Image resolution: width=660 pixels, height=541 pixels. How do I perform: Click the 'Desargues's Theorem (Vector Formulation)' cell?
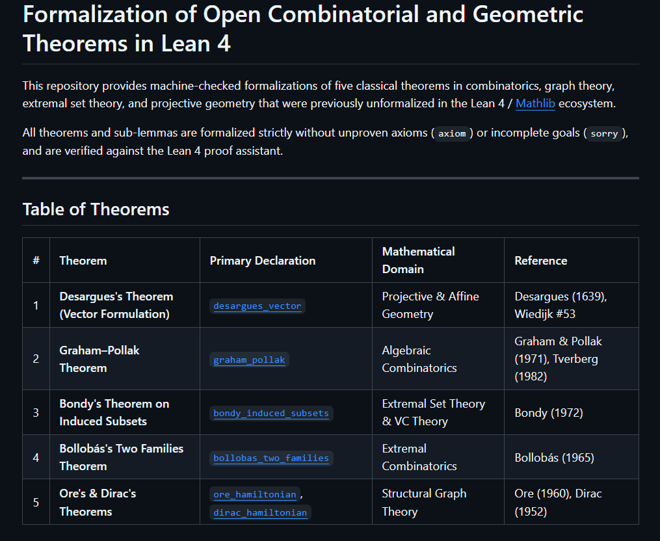125,305
